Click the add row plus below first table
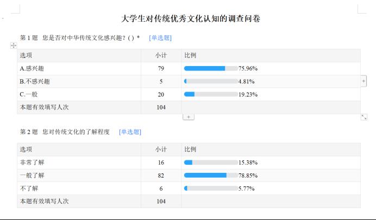 (x=189, y=117)
